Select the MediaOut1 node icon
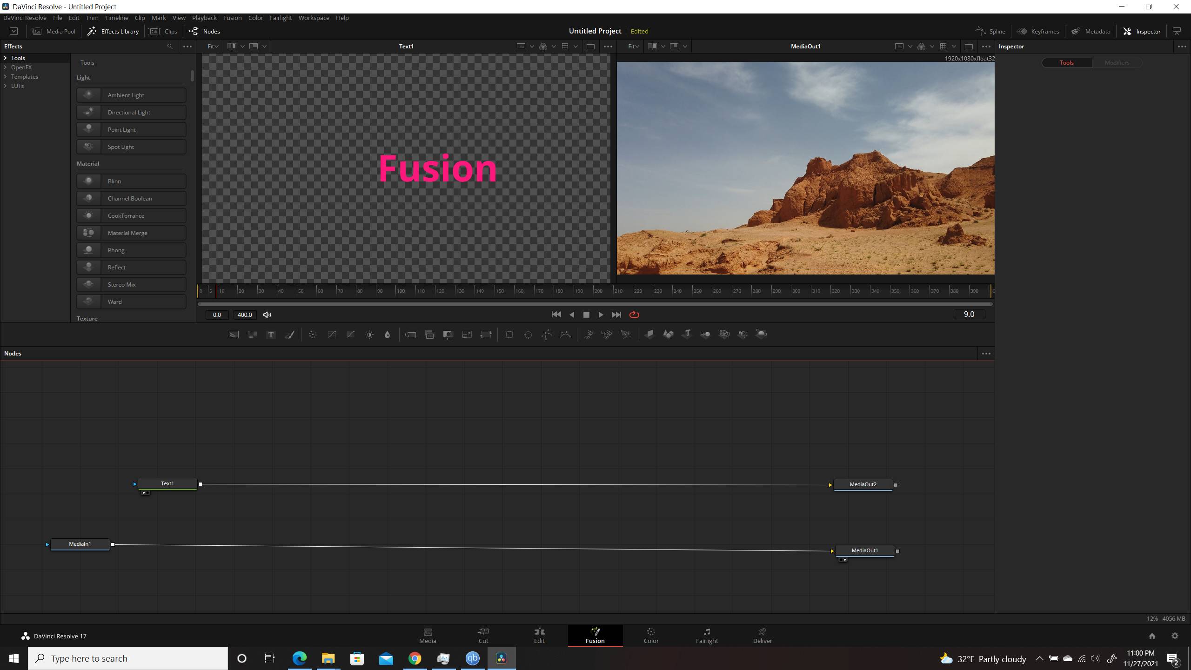 coord(862,550)
